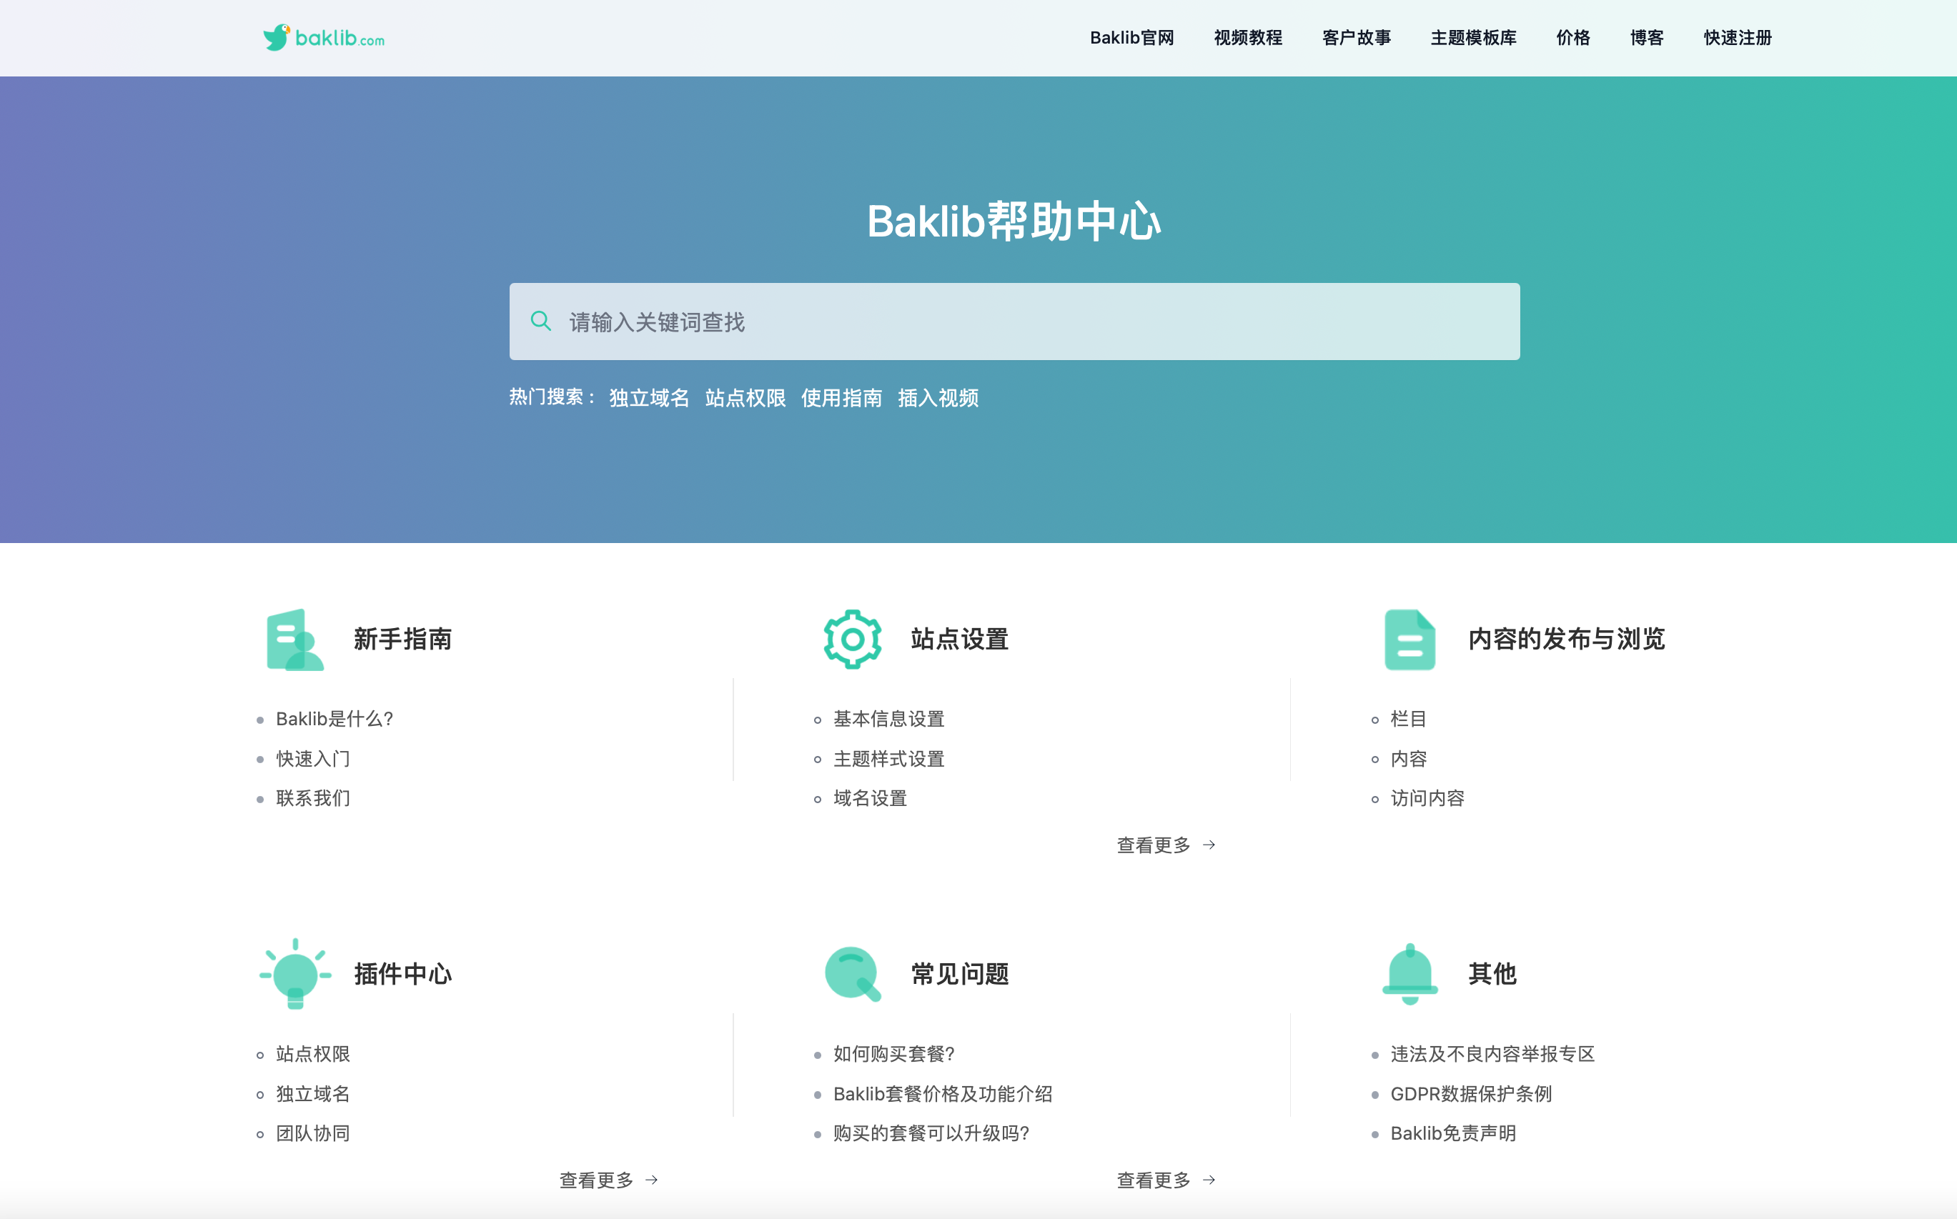
Task: Open 栏目 entry
Action: (1409, 719)
